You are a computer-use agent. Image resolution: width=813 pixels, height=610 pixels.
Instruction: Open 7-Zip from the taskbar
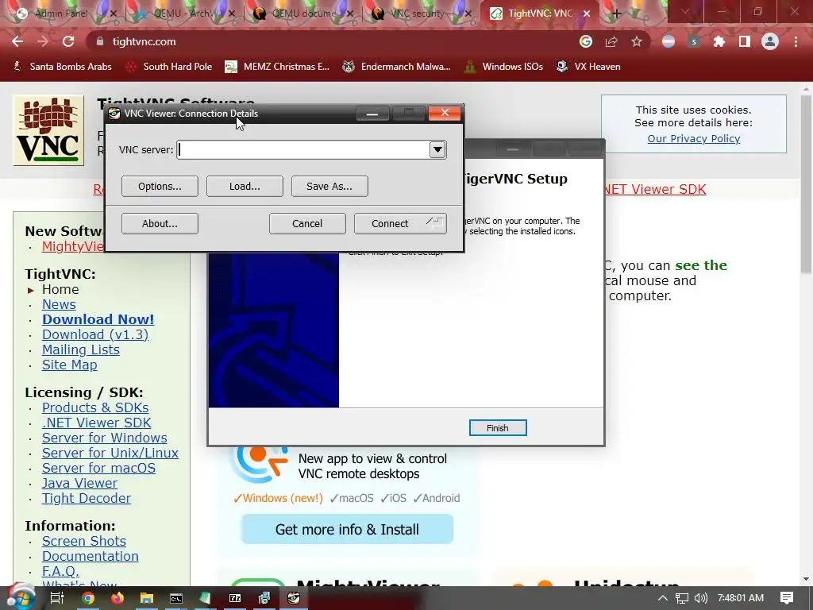tap(235, 598)
